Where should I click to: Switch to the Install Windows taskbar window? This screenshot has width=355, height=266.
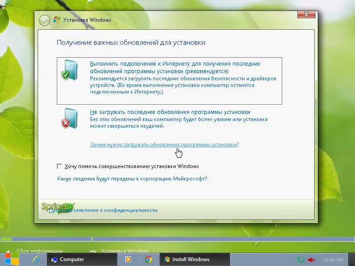[x=195, y=259]
